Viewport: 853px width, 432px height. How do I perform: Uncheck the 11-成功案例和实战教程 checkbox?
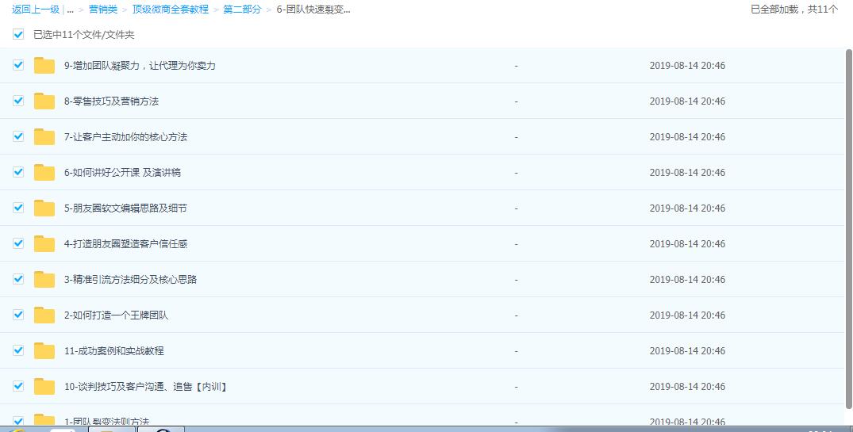click(18, 350)
